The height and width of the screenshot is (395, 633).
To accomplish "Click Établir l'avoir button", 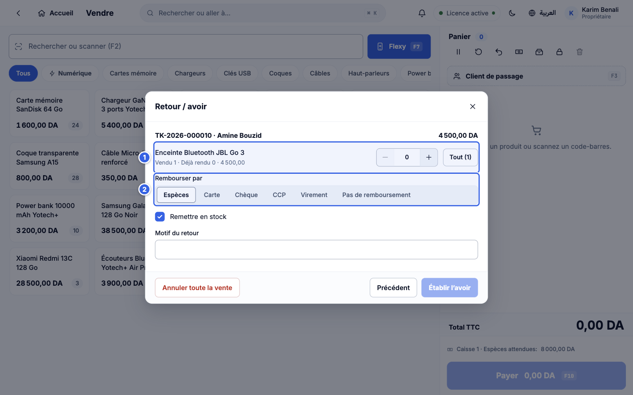I will click(x=450, y=288).
